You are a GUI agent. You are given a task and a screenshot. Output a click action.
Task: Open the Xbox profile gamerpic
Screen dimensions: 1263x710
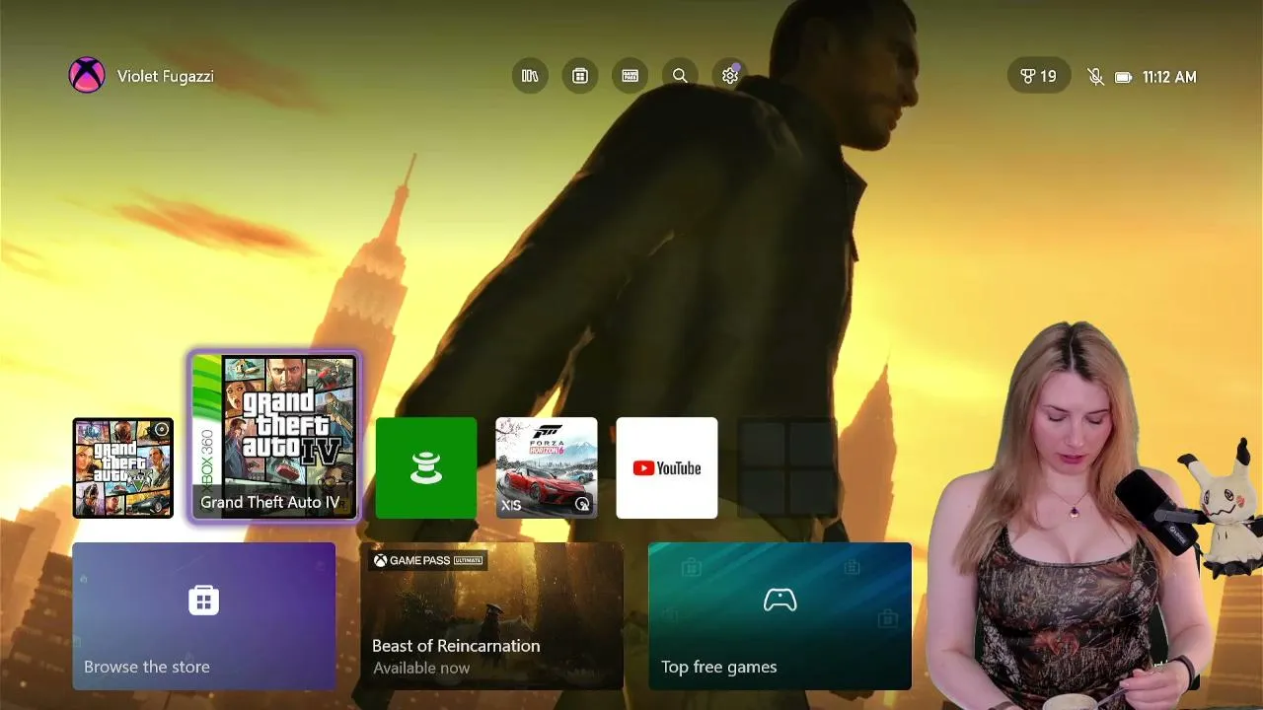pos(87,76)
